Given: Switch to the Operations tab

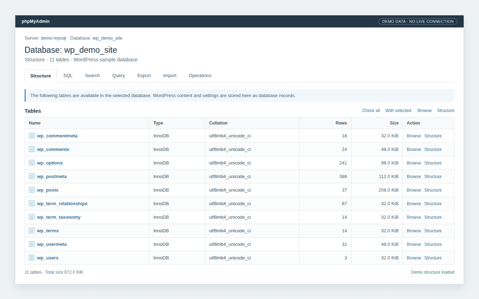Looking at the screenshot, I should tap(200, 76).
